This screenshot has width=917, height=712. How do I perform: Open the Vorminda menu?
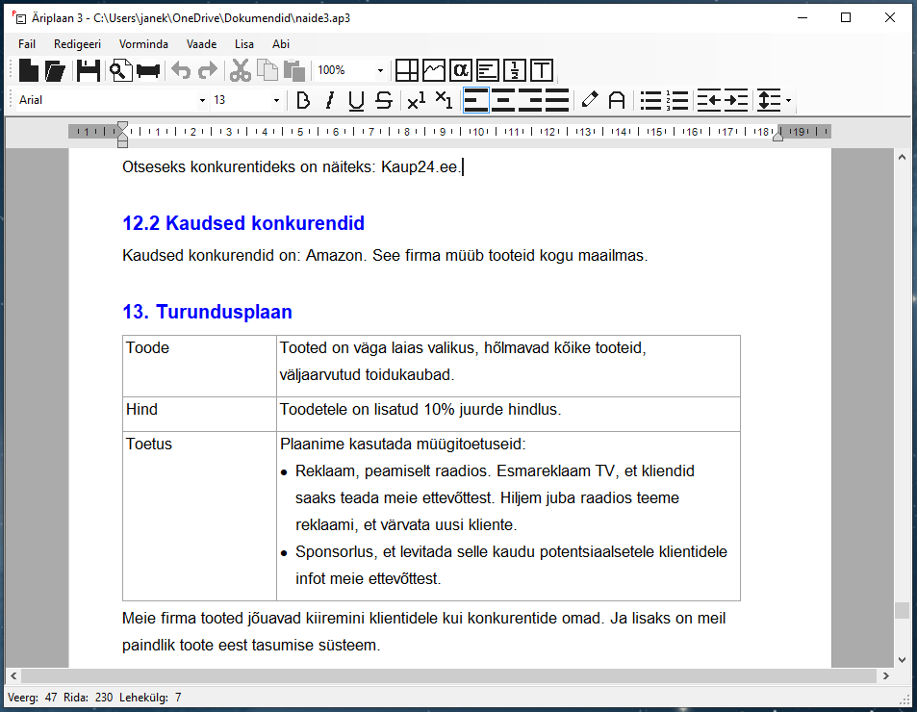tap(143, 44)
